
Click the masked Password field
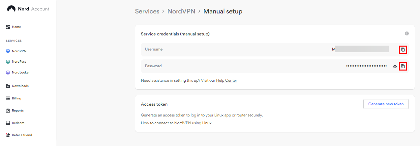366,66
